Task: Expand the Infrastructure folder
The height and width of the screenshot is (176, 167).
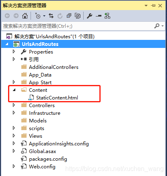Action: 14,113
